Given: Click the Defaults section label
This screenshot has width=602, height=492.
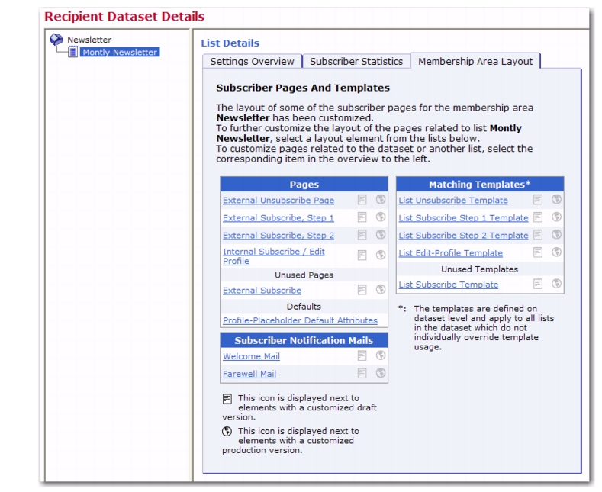Looking at the screenshot, I should pyautogui.click(x=304, y=307).
